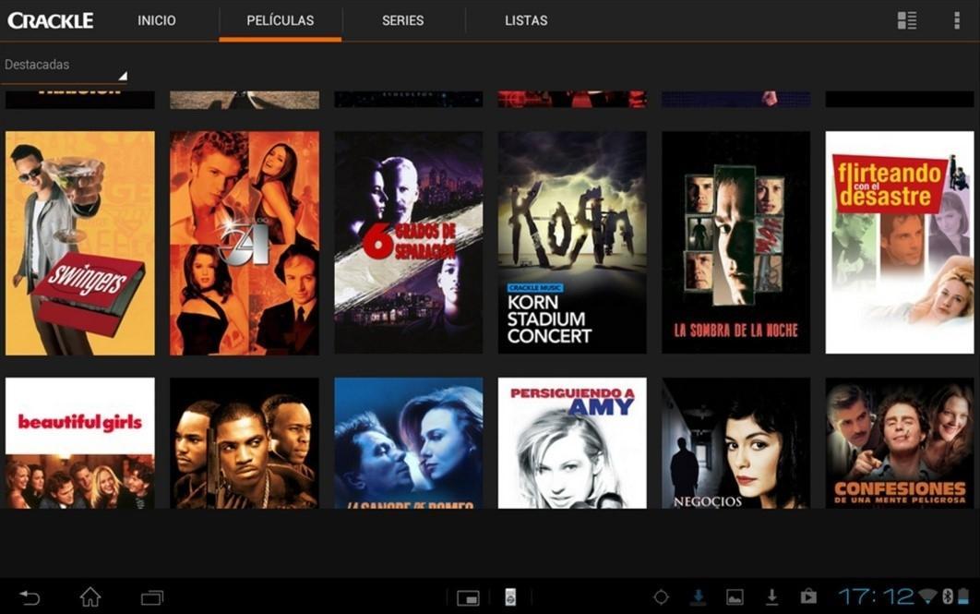Choose La Sombra de la Noche poster
980x614 pixels.
tap(735, 243)
